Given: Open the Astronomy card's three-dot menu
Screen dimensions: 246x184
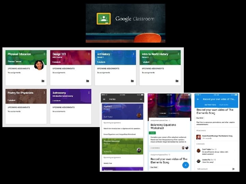Looking at the screenshot, I should point(89,93).
